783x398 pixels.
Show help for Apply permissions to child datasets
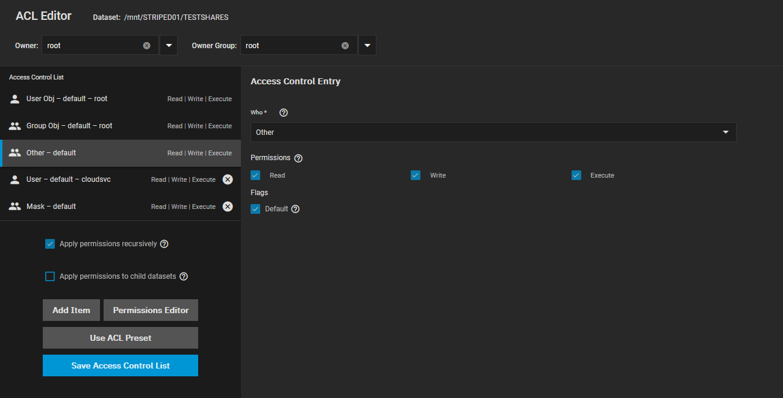pos(184,276)
